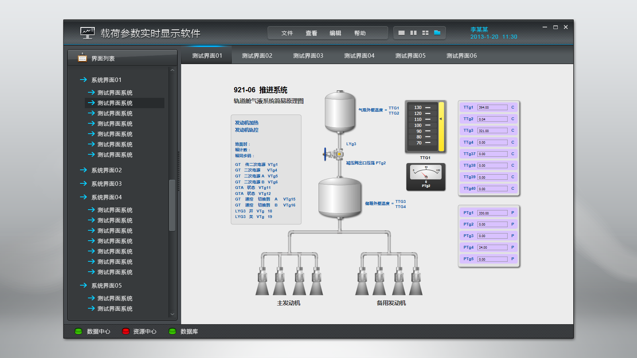
Task: Click the PTg2 dial gauge
Action: (426, 177)
